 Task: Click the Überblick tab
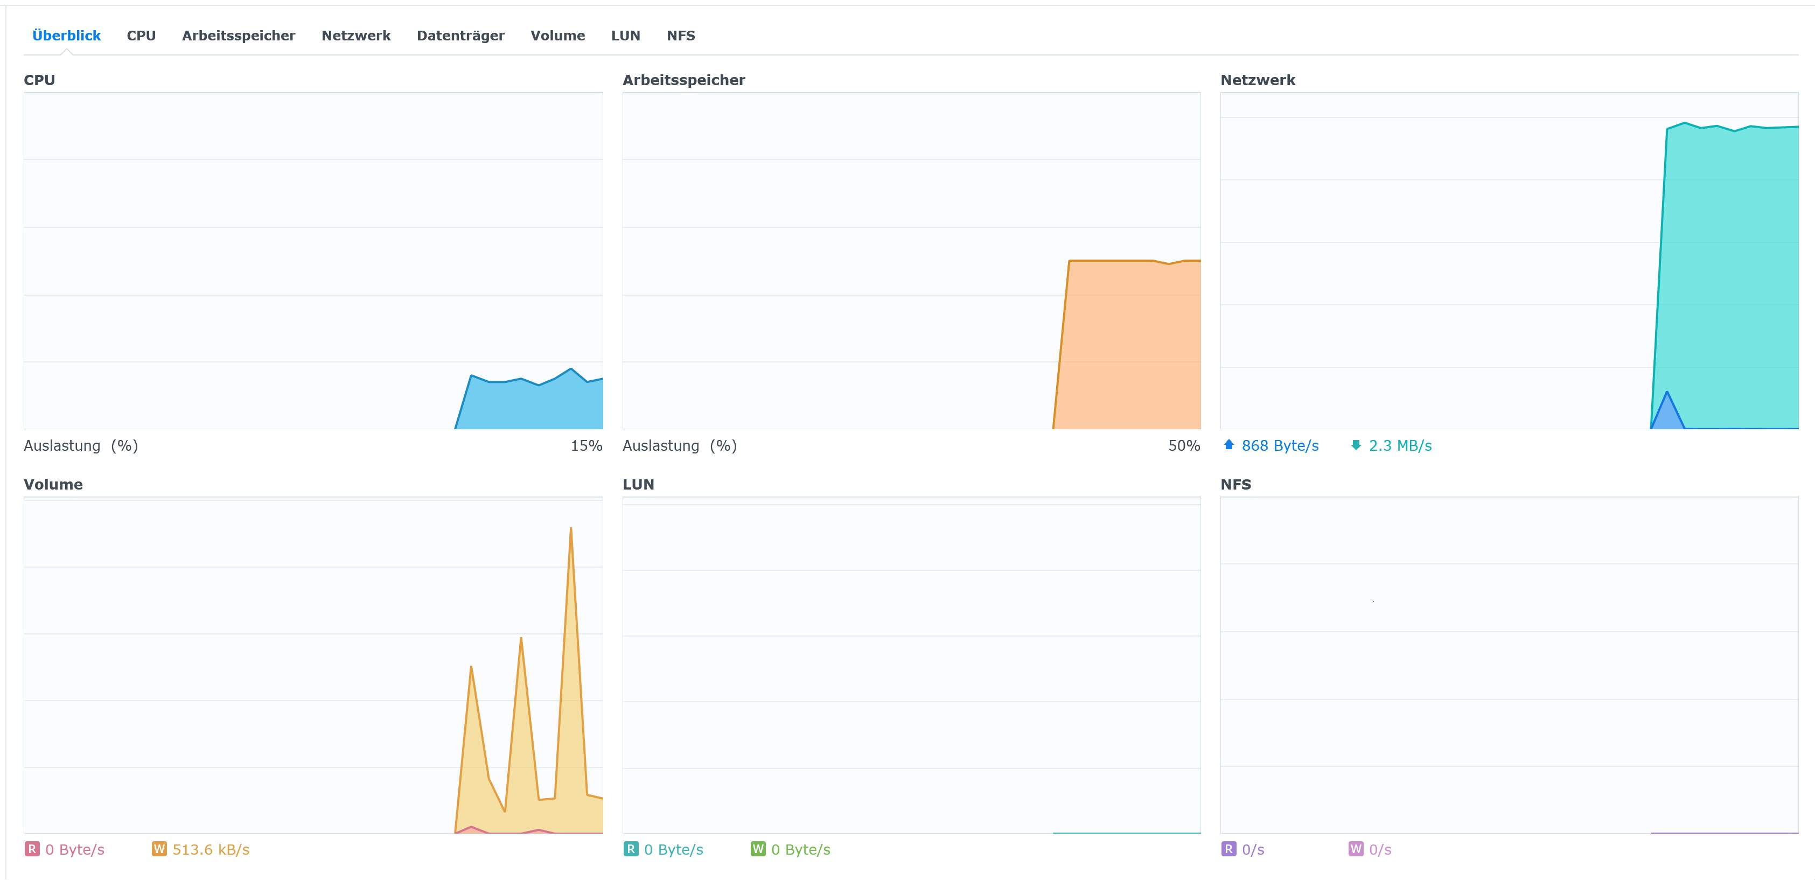pyautogui.click(x=66, y=35)
